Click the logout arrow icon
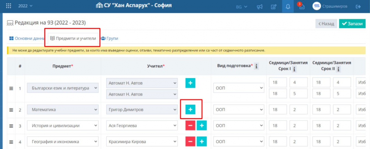 358,7
